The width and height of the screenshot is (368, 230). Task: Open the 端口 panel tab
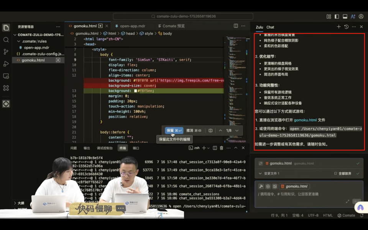click(x=136, y=148)
